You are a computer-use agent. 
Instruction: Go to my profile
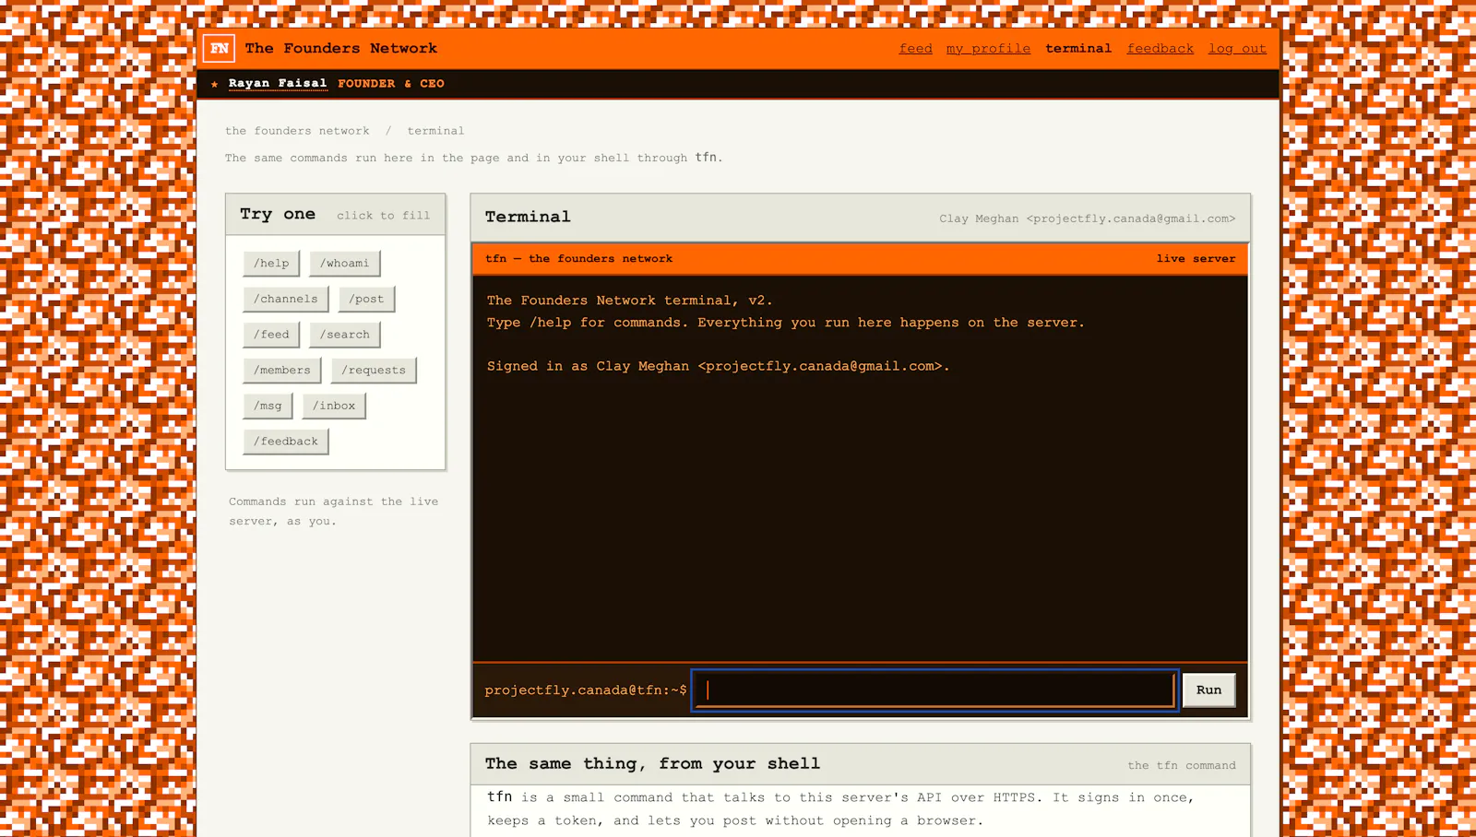click(988, 48)
